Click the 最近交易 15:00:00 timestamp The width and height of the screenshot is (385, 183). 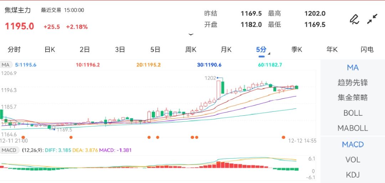click(x=62, y=10)
